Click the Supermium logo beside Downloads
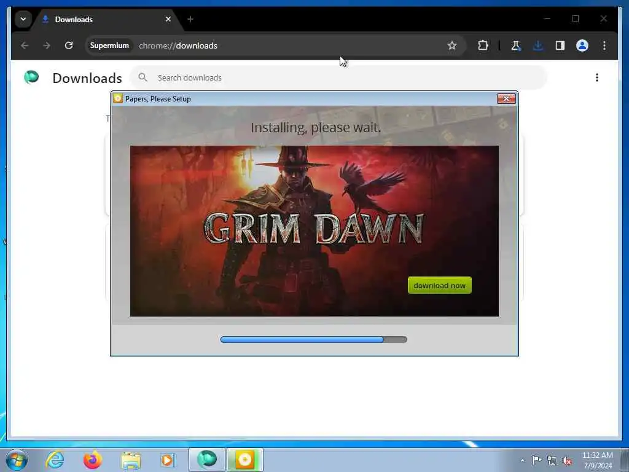Viewport: 629px width, 472px height. pos(31,77)
